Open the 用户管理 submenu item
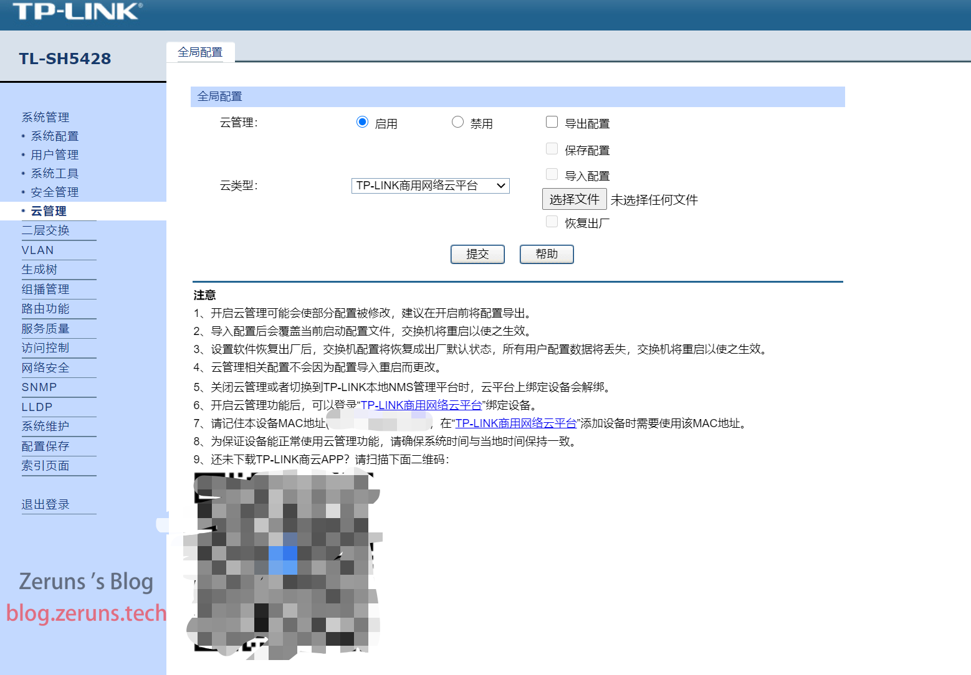This screenshot has width=971, height=675. click(x=55, y=154)
